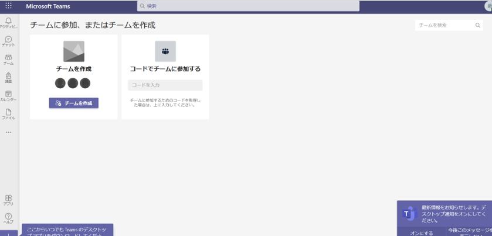
Task: Focus the top 検索 search bar
Action: (248, 6)
